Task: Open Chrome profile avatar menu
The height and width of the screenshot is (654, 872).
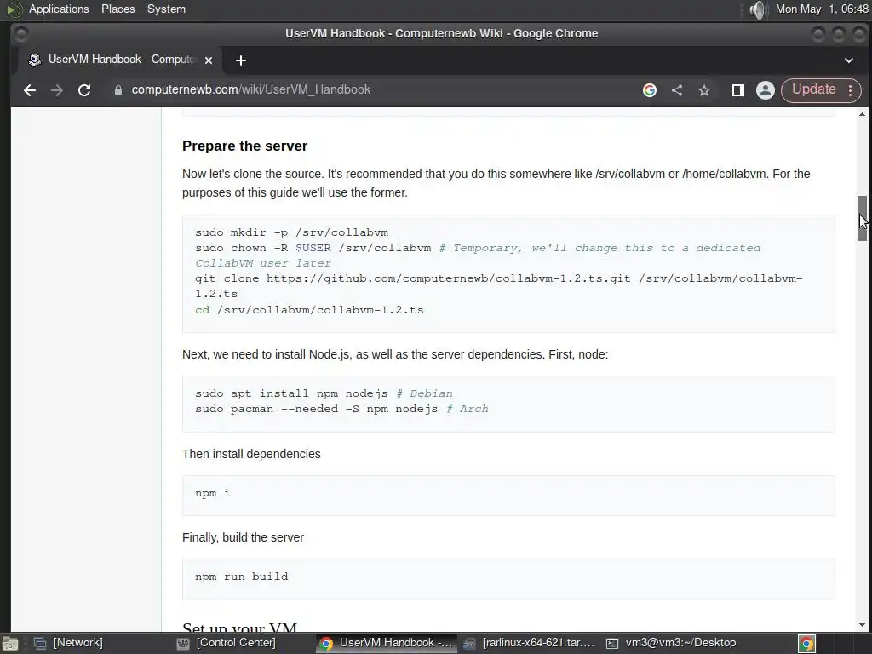Action: tap(766, 90)
